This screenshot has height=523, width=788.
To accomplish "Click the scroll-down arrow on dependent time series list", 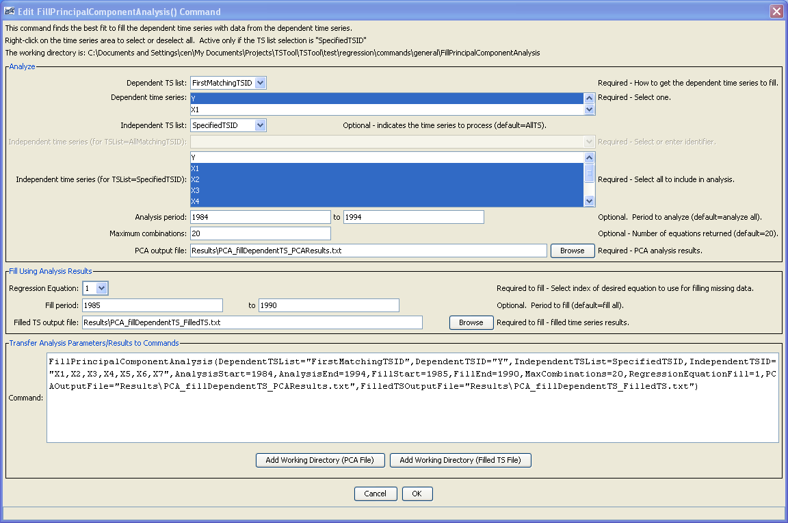I will [590, 108].
